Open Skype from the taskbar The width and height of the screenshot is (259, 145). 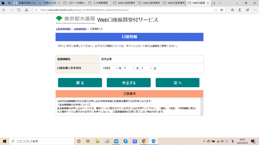tap(125, 141)
